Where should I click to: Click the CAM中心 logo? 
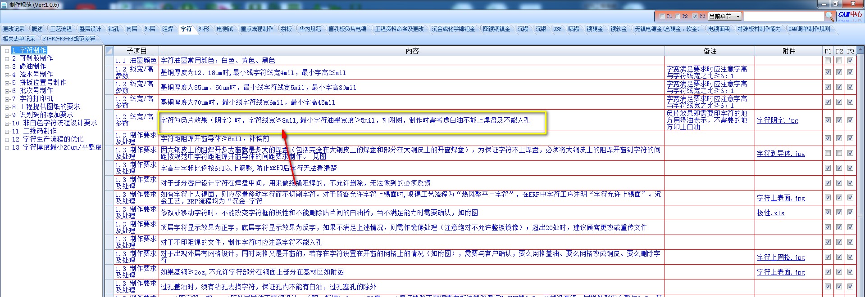tap(849, 15)
